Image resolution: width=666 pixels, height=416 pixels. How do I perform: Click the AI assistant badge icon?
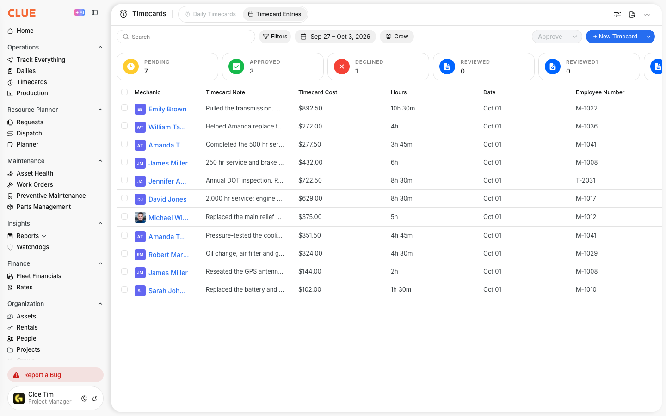80,12
